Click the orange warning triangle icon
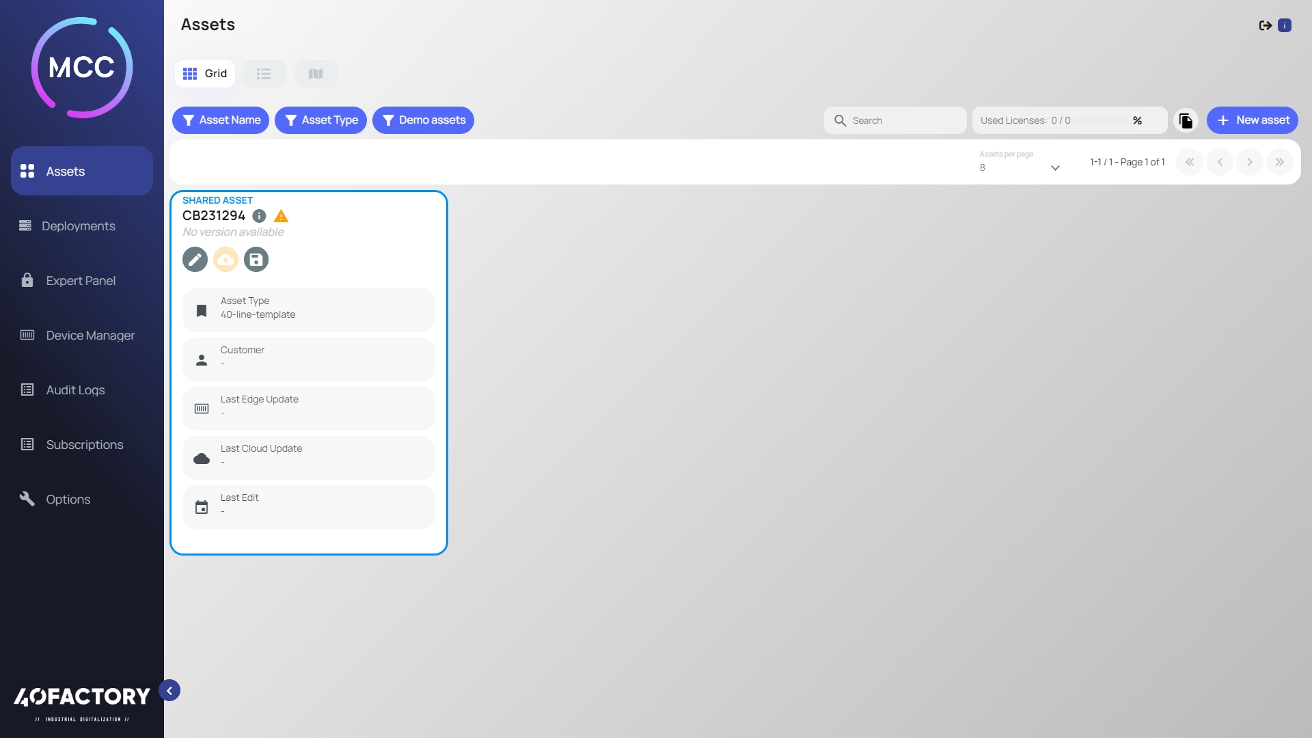This screenshot has height=738, width=1312. point(281,217)
